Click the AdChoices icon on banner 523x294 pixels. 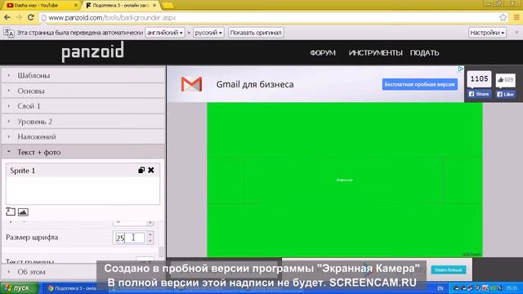tap(460, 69)
